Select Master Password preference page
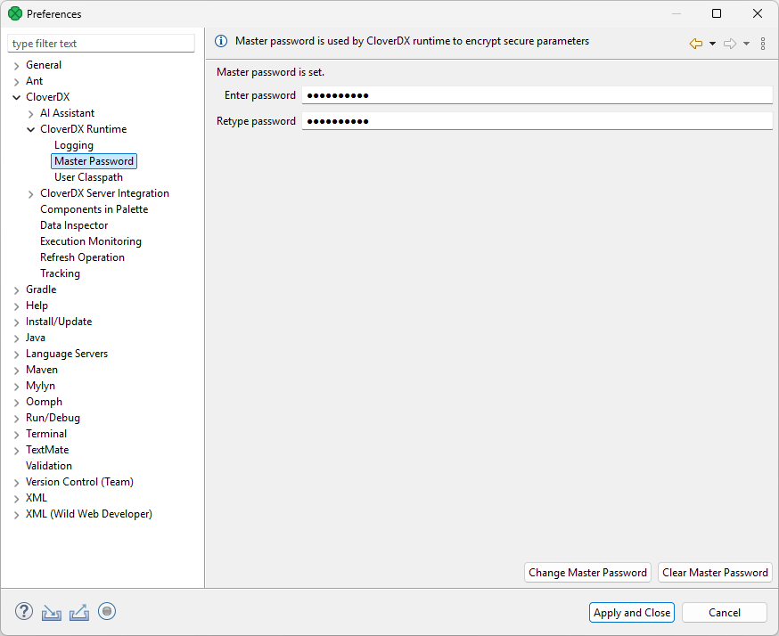This screenshot has width=779, height=636. 94,161
